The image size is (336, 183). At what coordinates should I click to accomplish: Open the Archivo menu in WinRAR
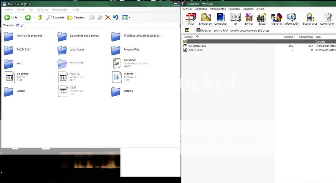point(187,9)
